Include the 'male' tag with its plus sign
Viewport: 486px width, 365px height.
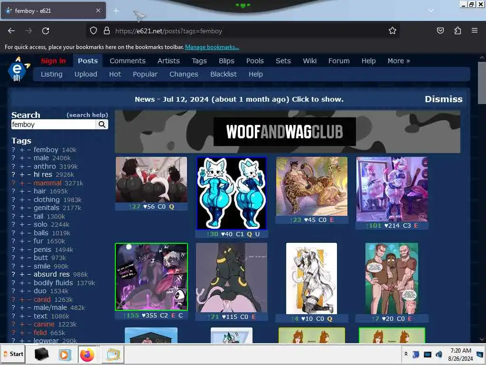click(x=22, y=158)
